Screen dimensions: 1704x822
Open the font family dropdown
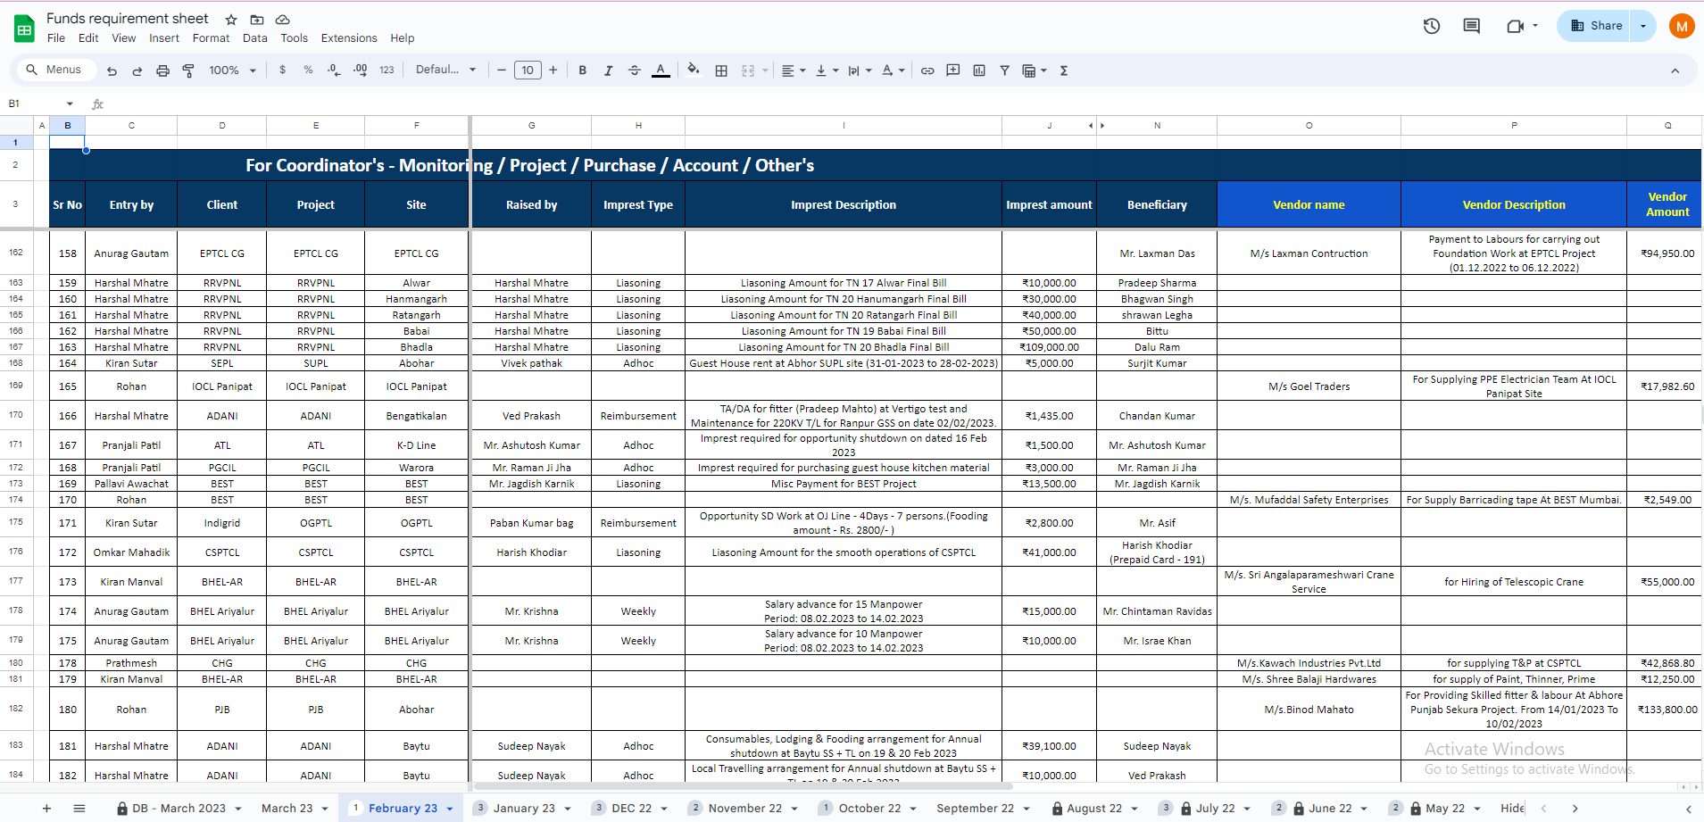click(x=445, y=70)
